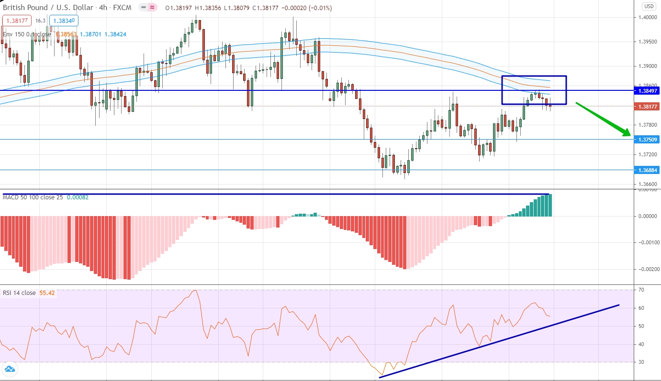661x381 pixels.
Task: Click the red sell price 1.38177 button
Action: point(17,21)
